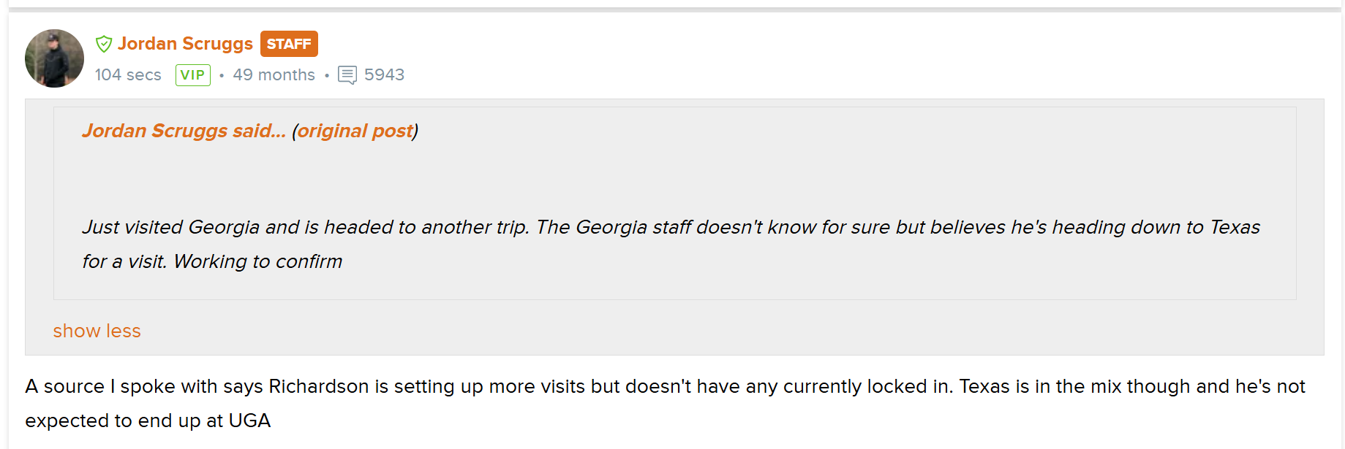Image resolution: width=1345 pixels, height=449 pixels.
Task: Open Jordan Scruggs' profile from the post header
Action: (x=185, y=44)
